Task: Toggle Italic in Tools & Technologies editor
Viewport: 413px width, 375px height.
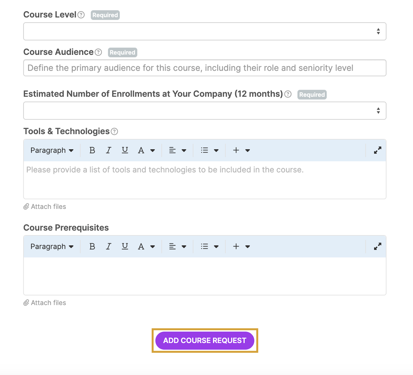Action: [108, 150]
